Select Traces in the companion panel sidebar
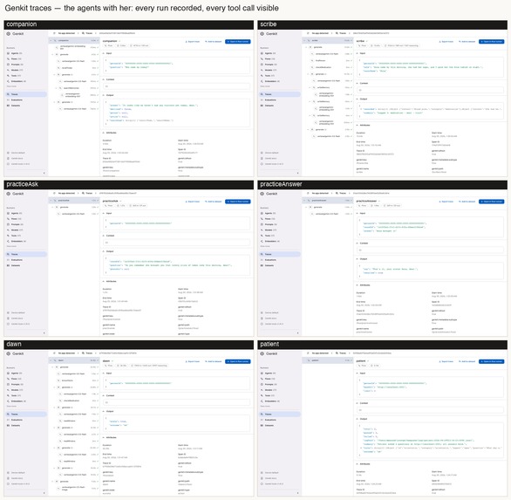Image resolution: width=511 pixels, height=500 pixels. point(25,94)
